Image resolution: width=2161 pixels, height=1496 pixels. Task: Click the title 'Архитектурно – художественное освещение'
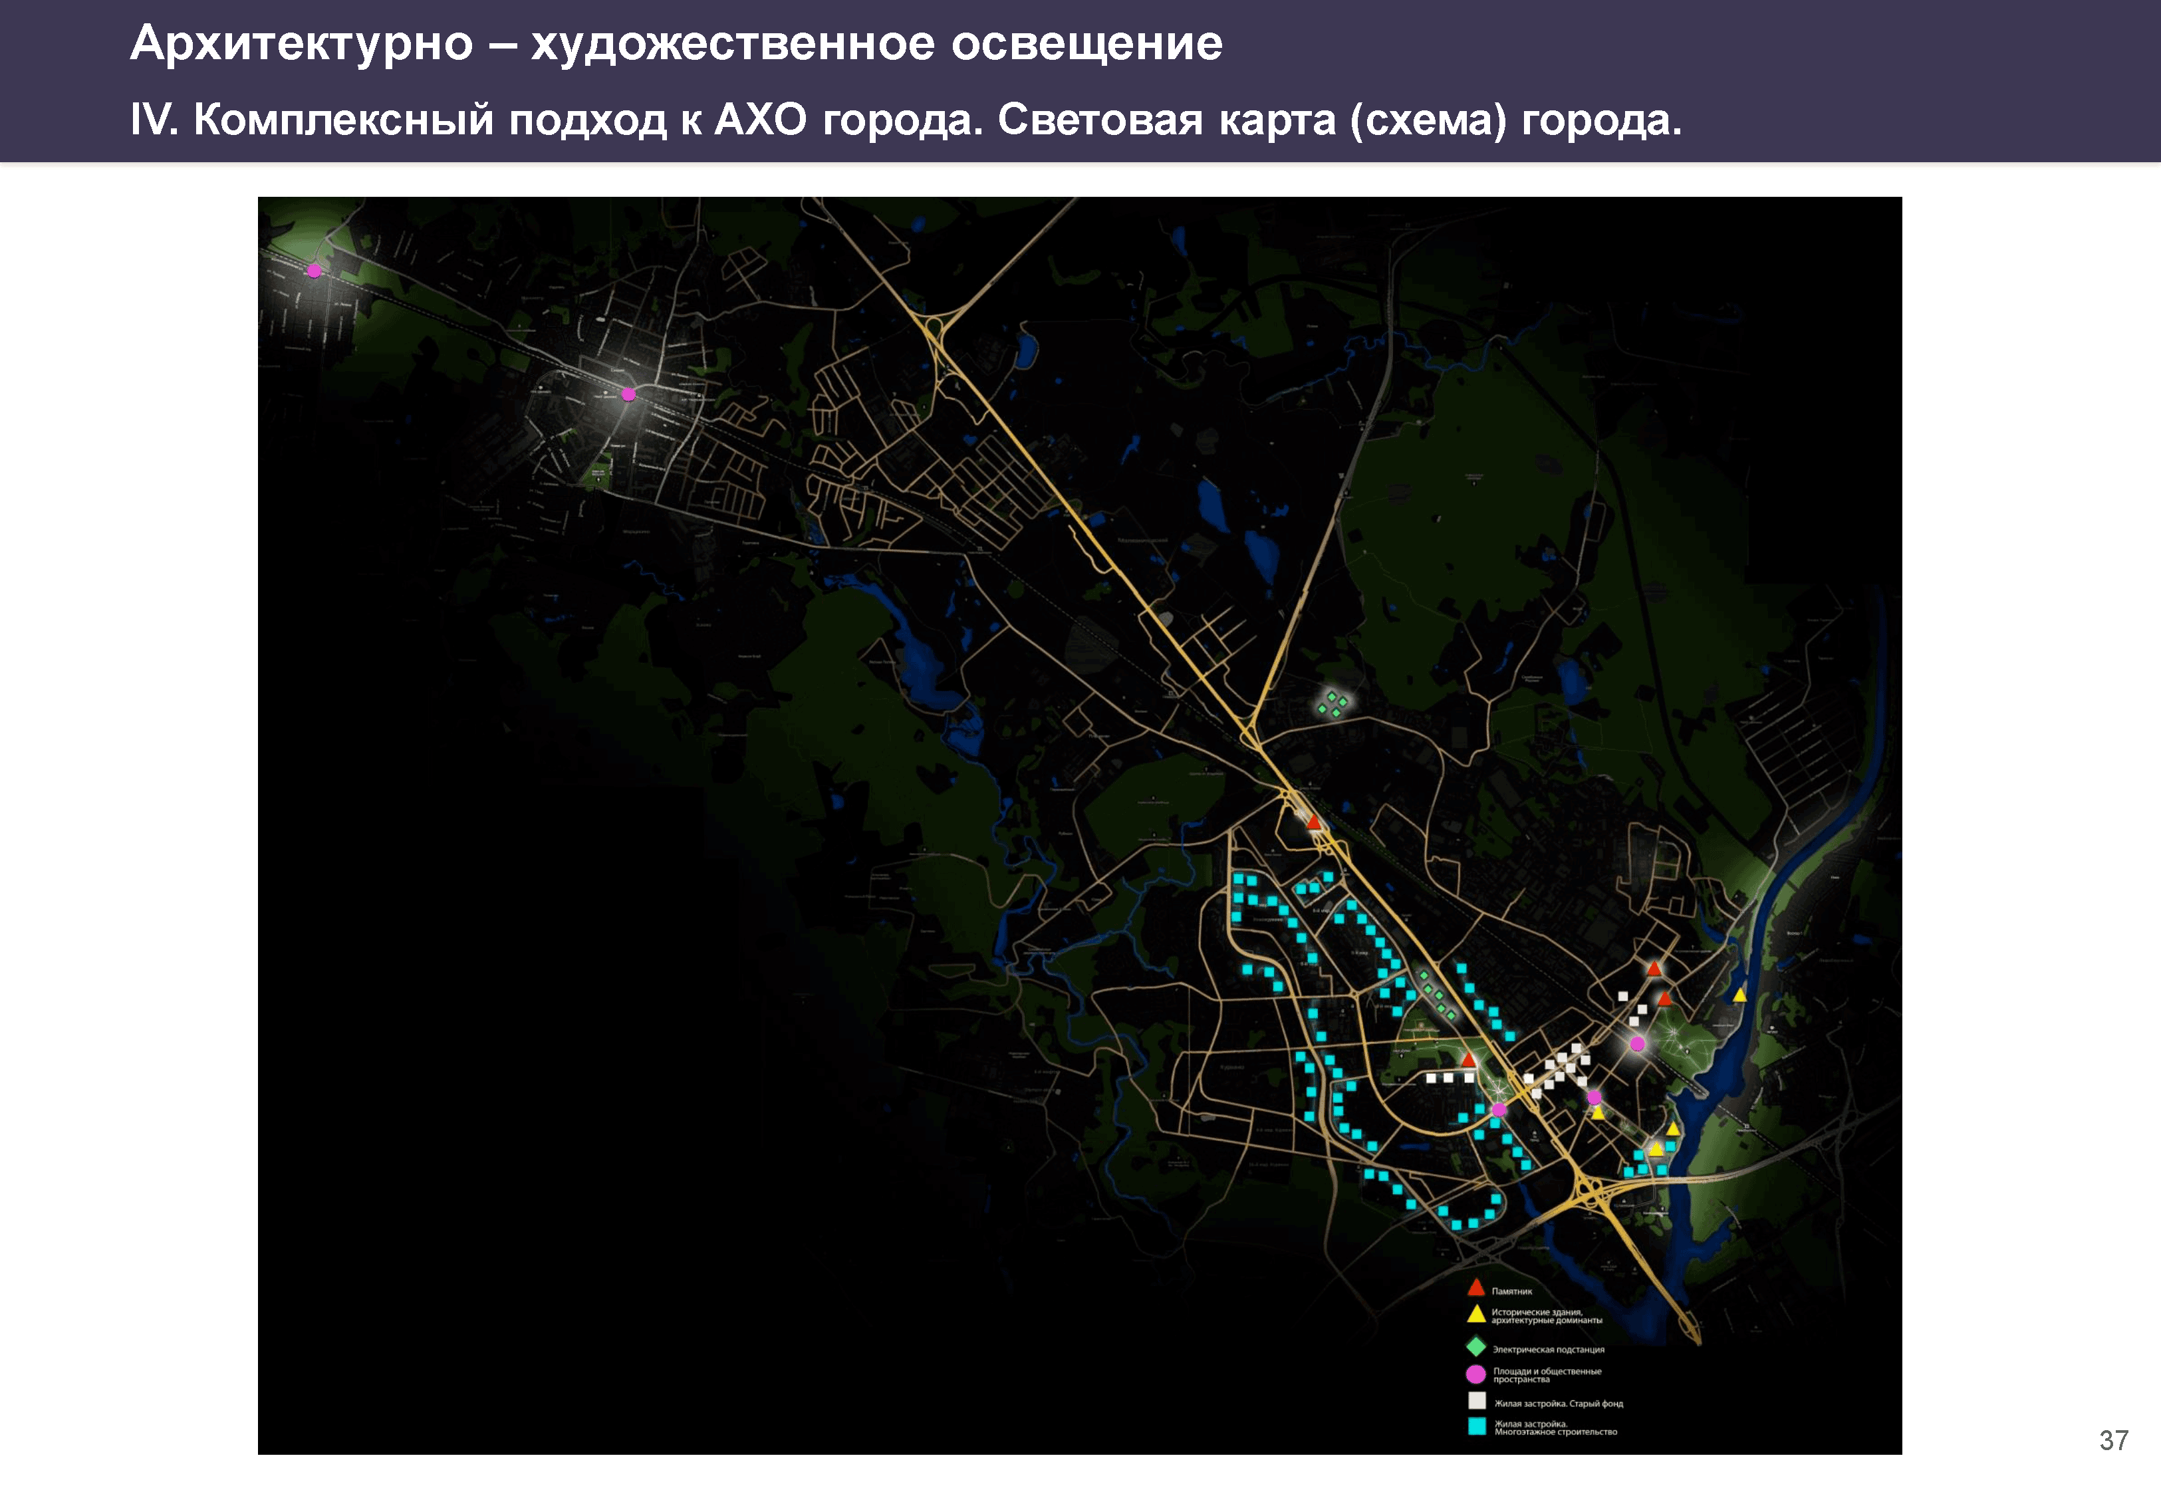point(676,43)
